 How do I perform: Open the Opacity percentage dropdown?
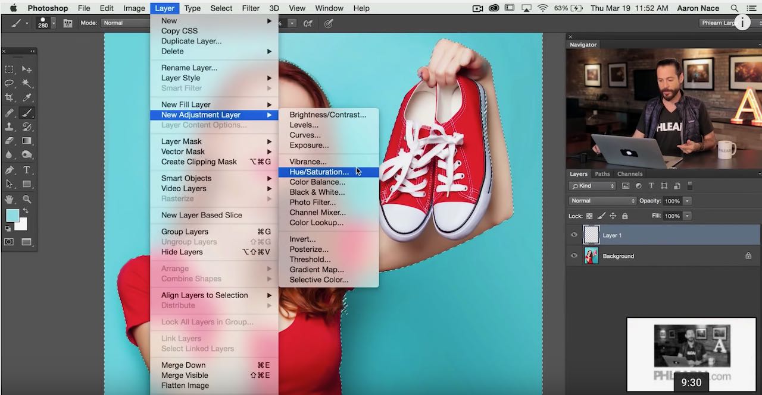click(x=688, y=201)
